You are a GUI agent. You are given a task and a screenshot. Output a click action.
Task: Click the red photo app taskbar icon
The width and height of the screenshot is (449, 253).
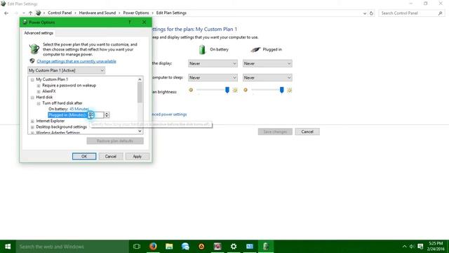pyautogui.click(x=217, y=246)
